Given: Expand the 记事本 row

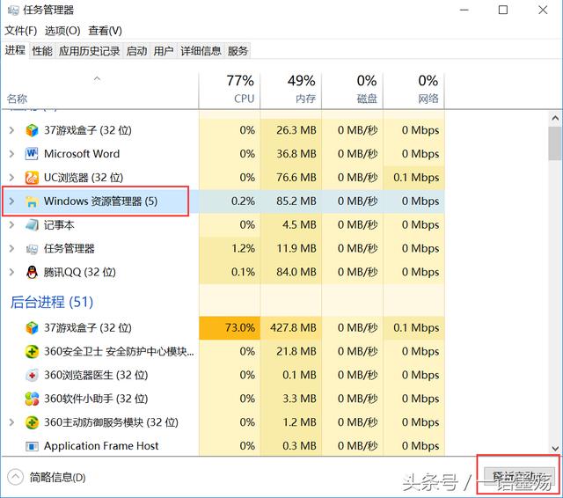Looking at the screenshot, I should tap(11, 224).
